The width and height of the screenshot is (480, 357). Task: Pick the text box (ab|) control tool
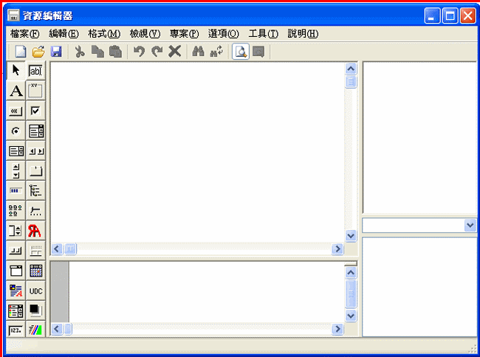(x=35, y=71)
